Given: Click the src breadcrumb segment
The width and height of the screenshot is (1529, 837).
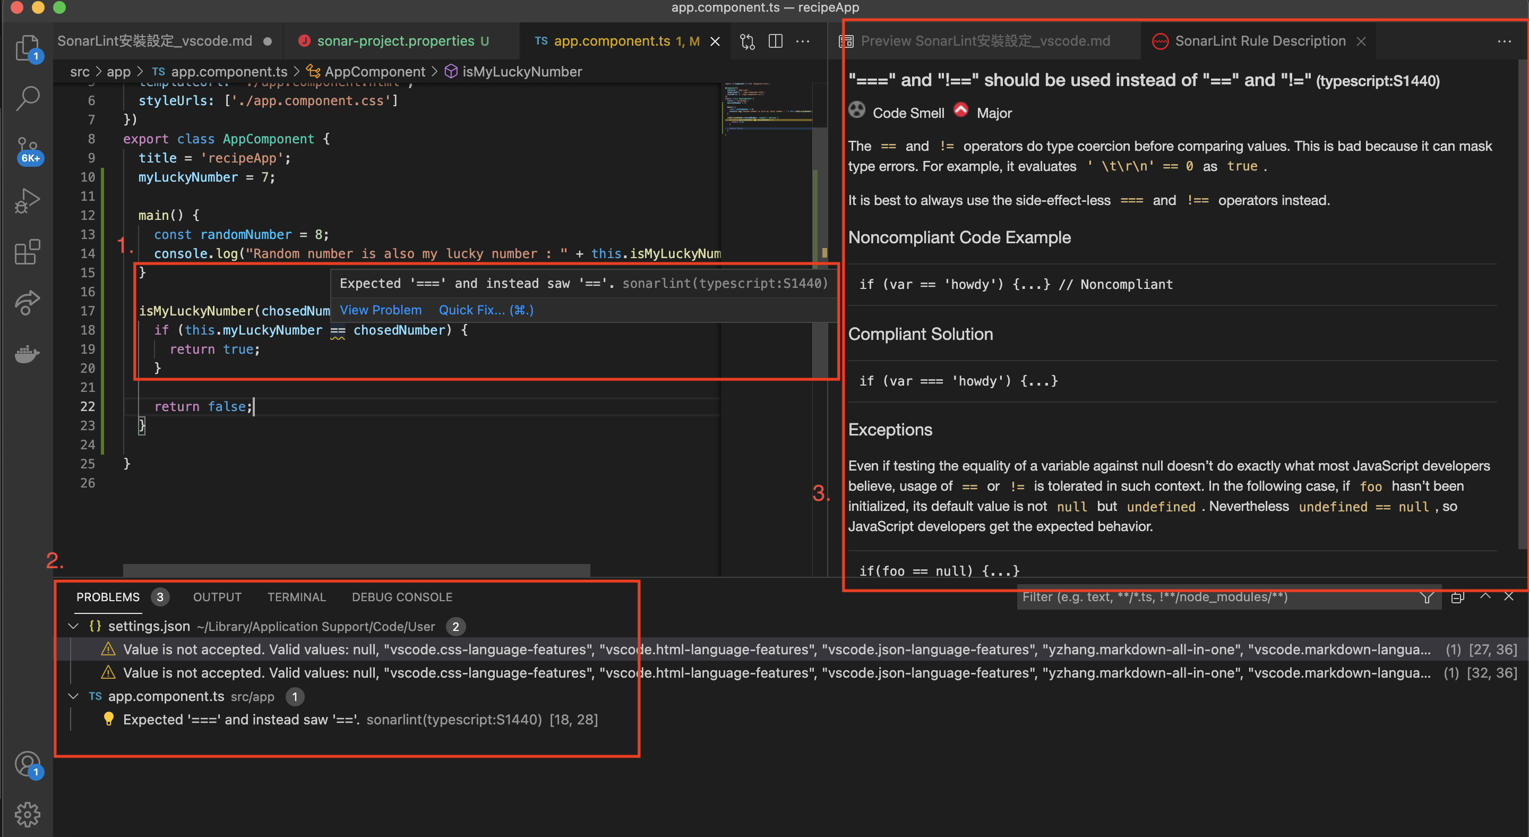Looking at the screenshot, I should tap(80, 72).
